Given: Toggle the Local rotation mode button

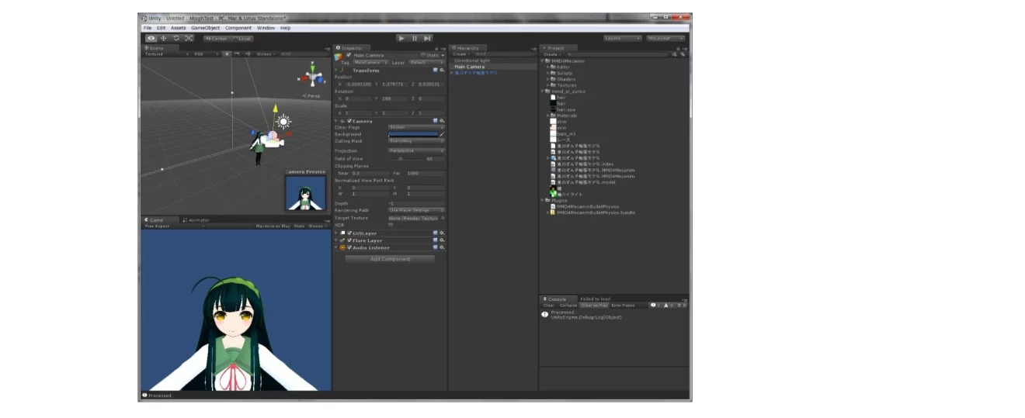Looking at the screenshot, I should point(242,38).
